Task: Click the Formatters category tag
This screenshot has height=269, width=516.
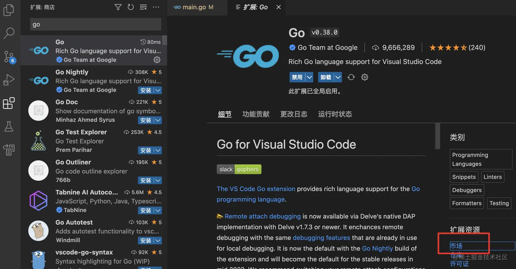Action: pos(467,203)
